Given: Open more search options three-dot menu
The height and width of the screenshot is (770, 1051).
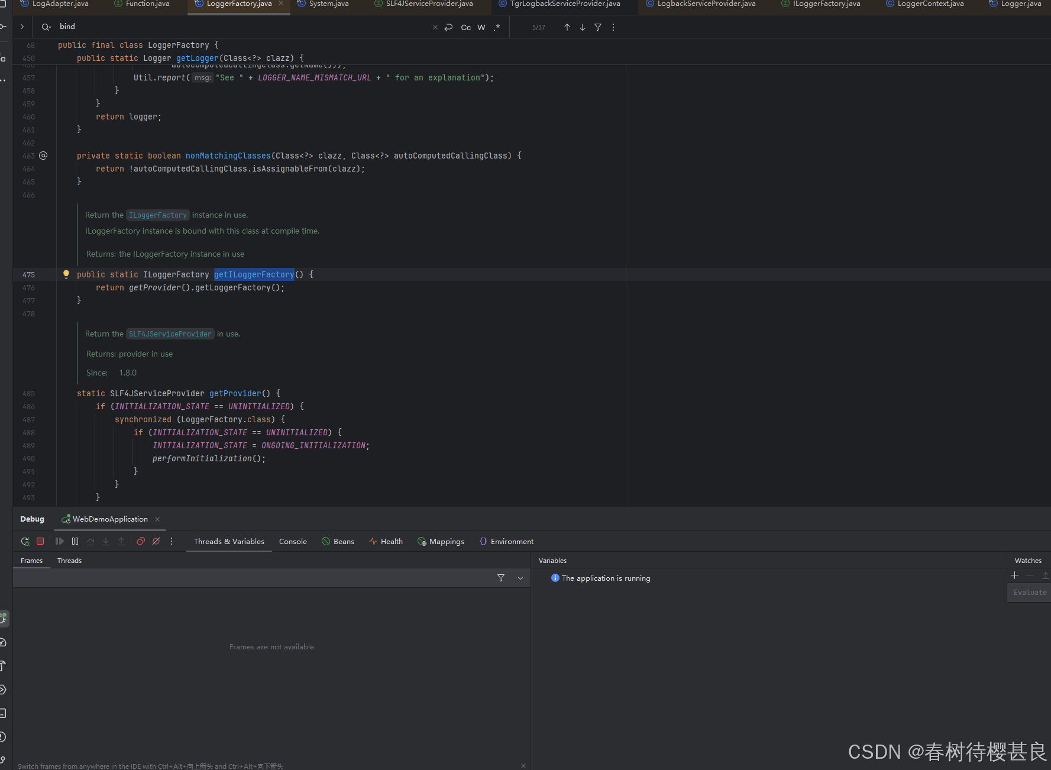Looking at the screenshot, I should (613, 27).
